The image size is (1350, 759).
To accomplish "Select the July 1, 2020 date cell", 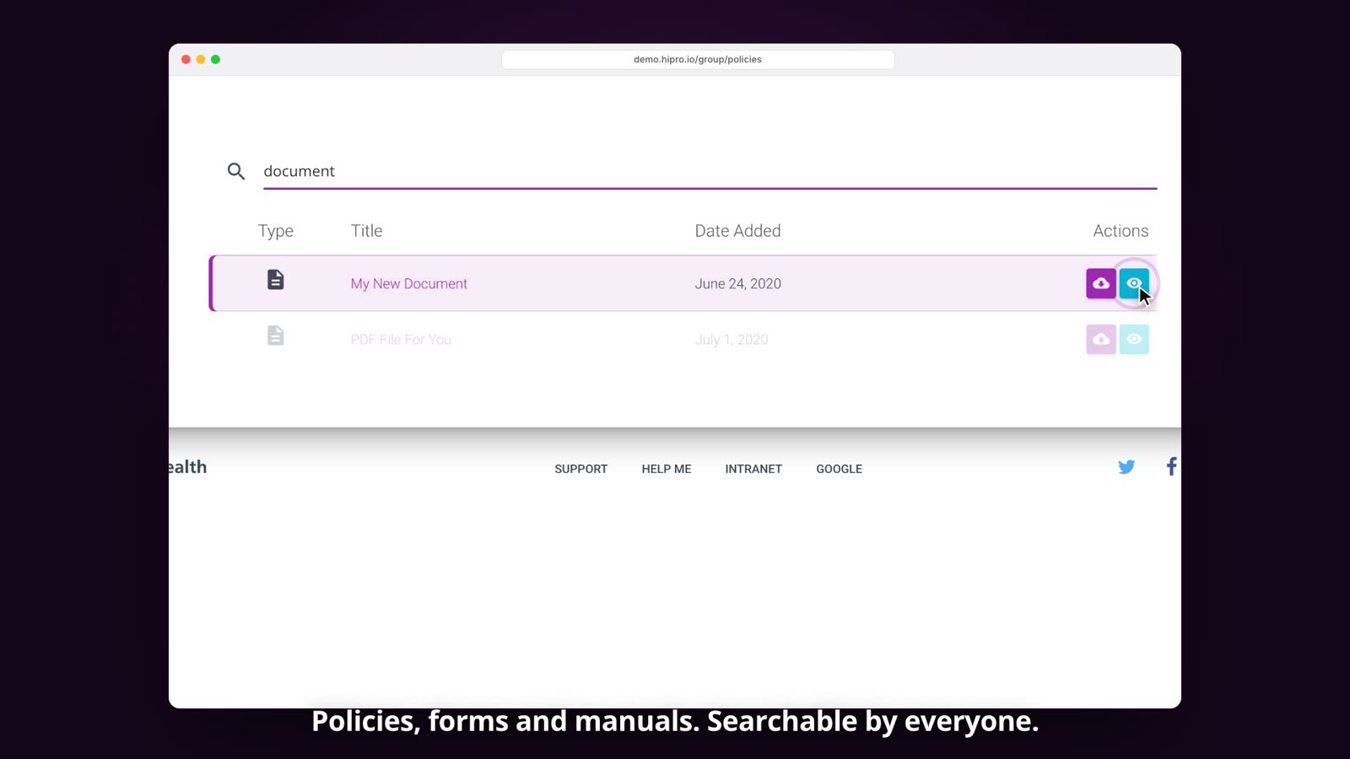I will tap(732, 340).
